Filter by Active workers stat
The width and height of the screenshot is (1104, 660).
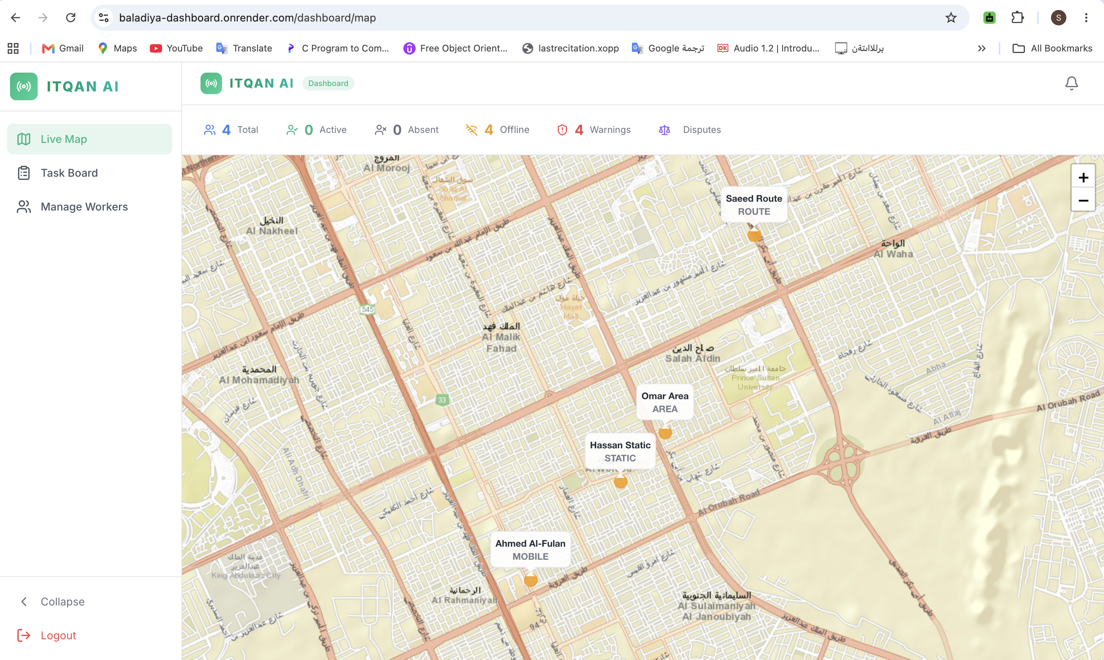pos(316,129)
